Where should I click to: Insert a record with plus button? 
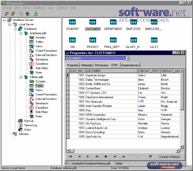click(106, 156)
